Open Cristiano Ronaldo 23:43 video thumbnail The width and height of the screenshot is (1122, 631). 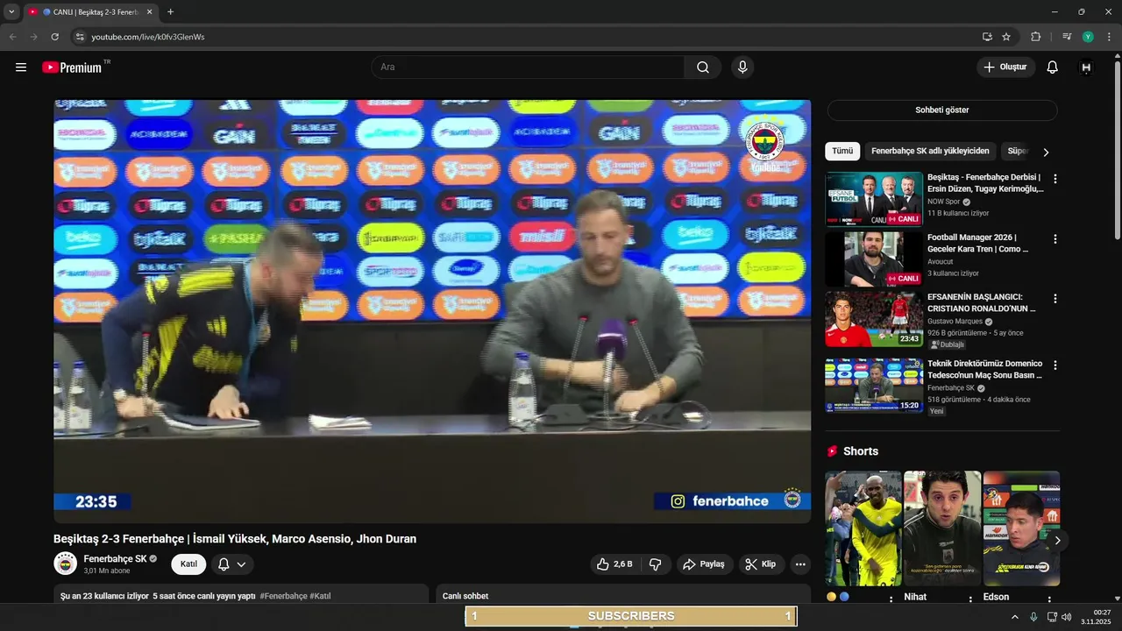click(x=874, y=318)
